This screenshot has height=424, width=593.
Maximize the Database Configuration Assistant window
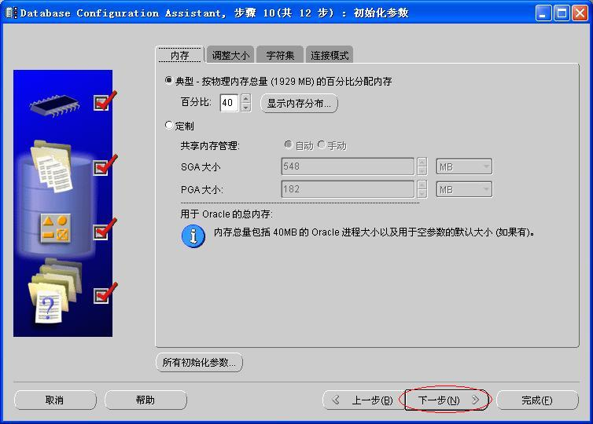pos(562,13)
